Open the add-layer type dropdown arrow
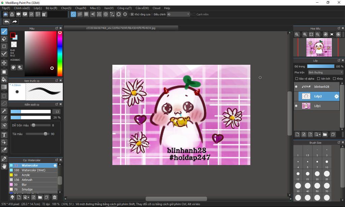The height and width of the screenshot is (207, 345). tap(317, 134)
